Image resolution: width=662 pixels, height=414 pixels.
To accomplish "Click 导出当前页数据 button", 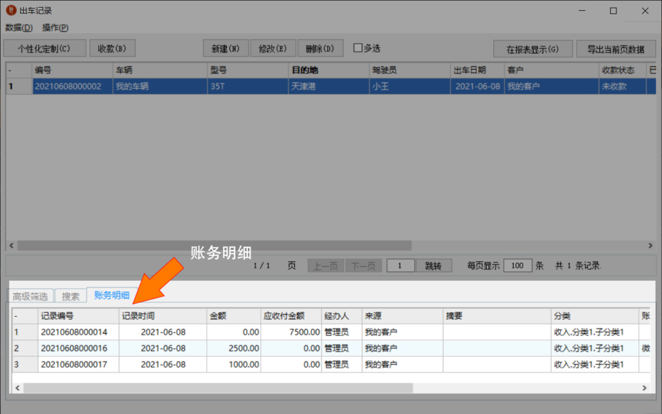I will pyautogui.click(x=616, y=49).
